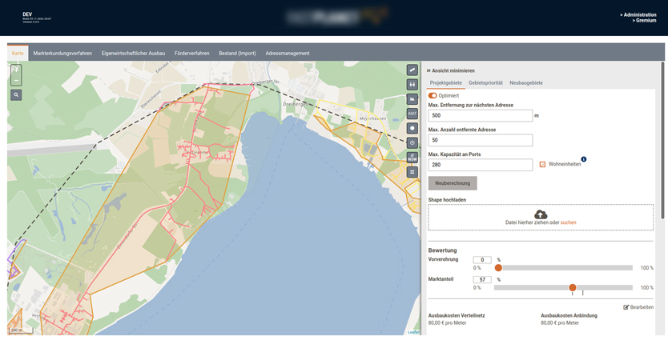668x340 pixels.
Task: Switch to the Gebietspriorität tab
Action: coord(485,83)
